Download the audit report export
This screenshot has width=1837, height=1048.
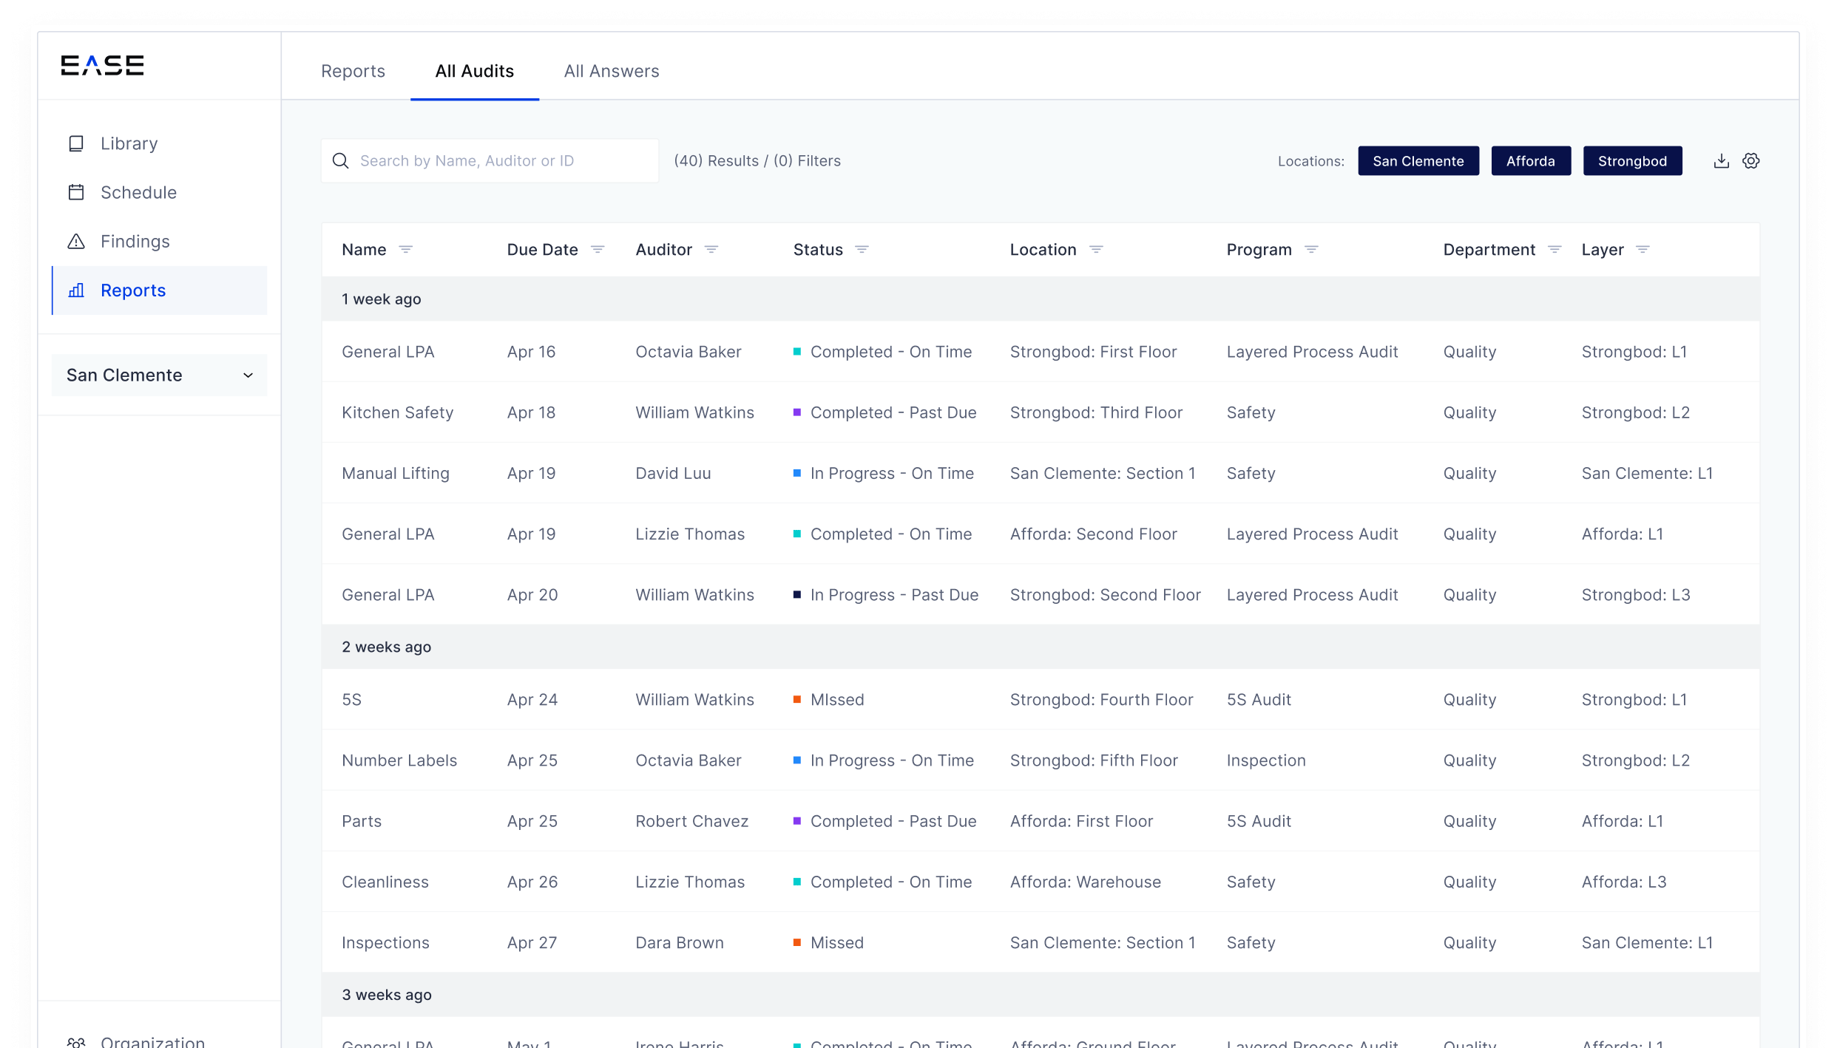tap(1722, 160)
